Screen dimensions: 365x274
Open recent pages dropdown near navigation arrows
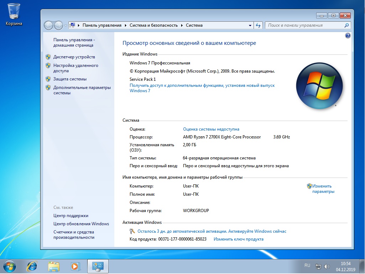[x=66, y=26]
